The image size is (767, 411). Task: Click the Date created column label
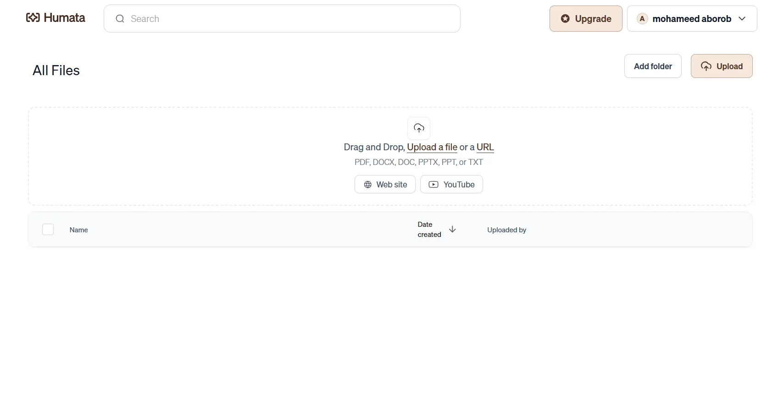[x=429, y=230]
